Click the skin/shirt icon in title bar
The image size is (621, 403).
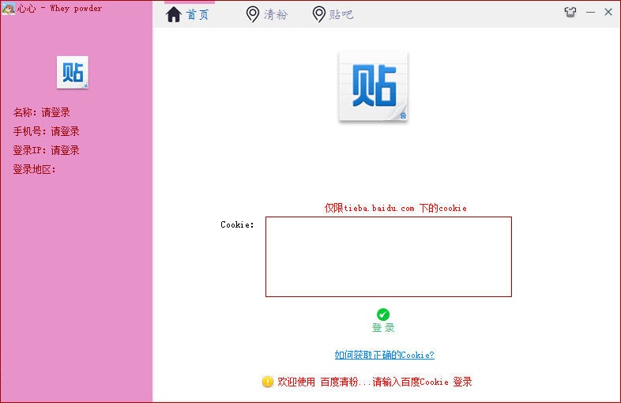pyautogui.click(x=570, y=13)
